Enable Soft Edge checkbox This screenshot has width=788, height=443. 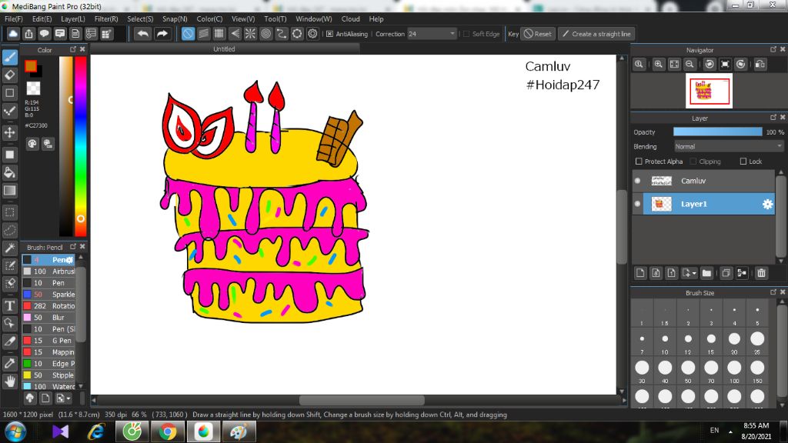tap(466, 34)
